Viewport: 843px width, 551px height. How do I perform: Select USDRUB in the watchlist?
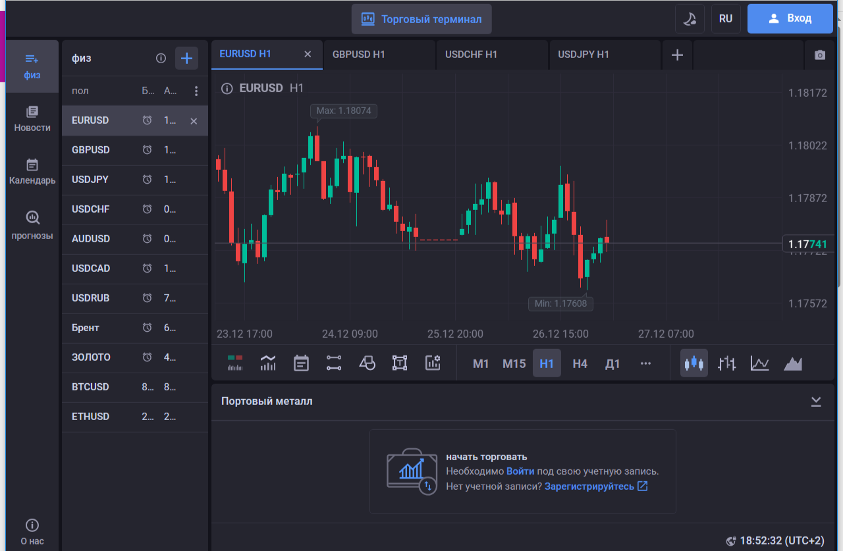pos(91,298)
